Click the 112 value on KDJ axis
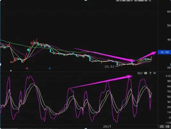This screenshot has width=171, height=129. pos(168,76)
